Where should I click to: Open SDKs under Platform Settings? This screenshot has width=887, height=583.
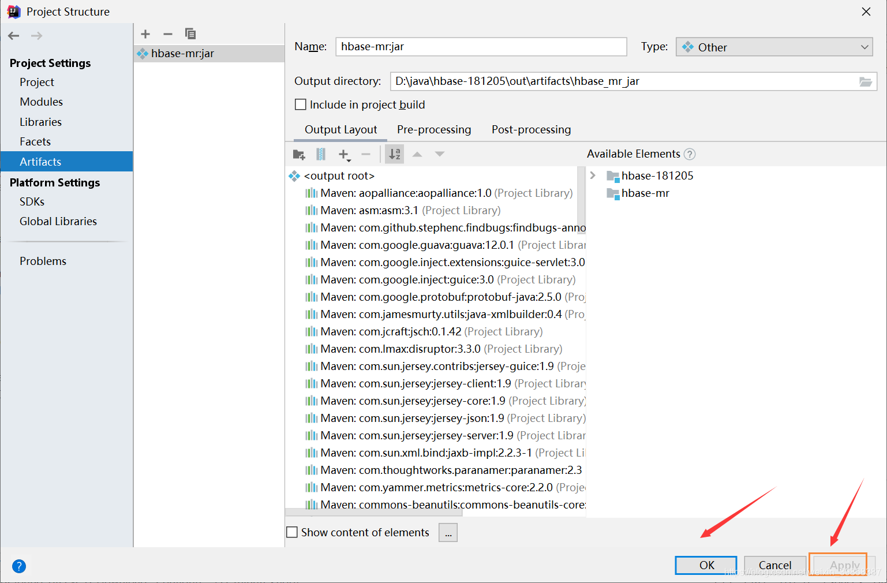click(x=32, y=201)
